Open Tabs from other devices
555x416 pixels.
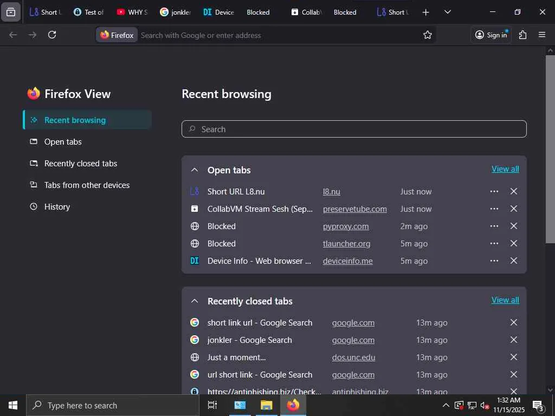click(87, 185)
